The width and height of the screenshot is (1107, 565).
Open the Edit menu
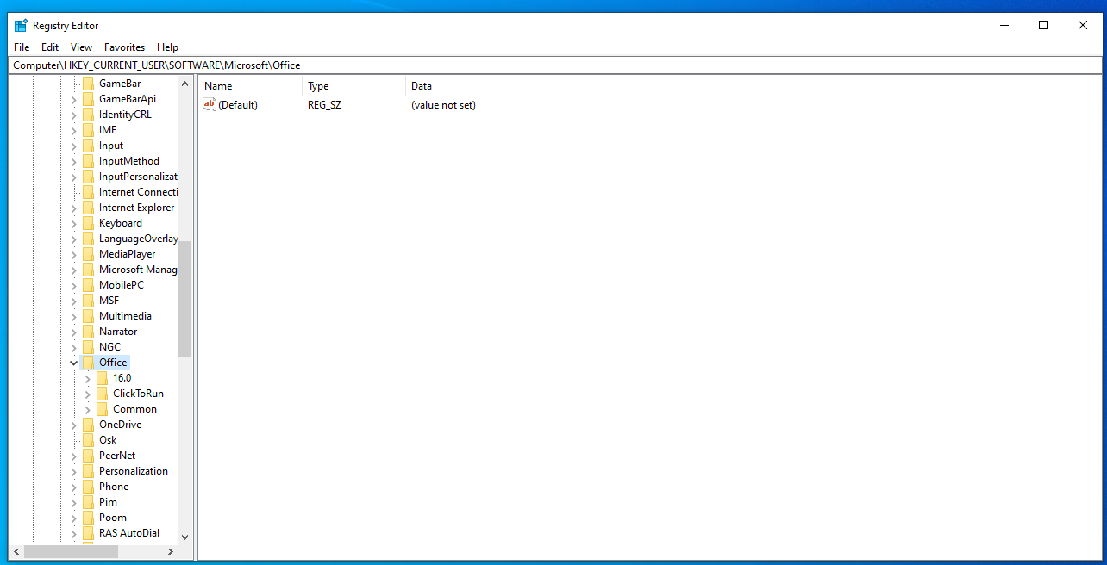50,47
